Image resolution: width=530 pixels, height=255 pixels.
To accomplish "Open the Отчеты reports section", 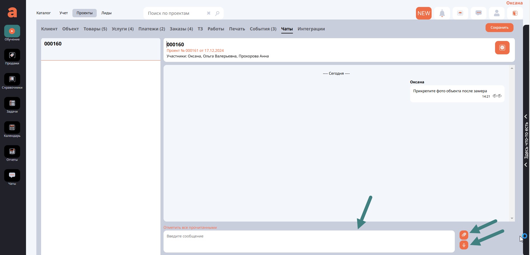I will pos(12,152).
